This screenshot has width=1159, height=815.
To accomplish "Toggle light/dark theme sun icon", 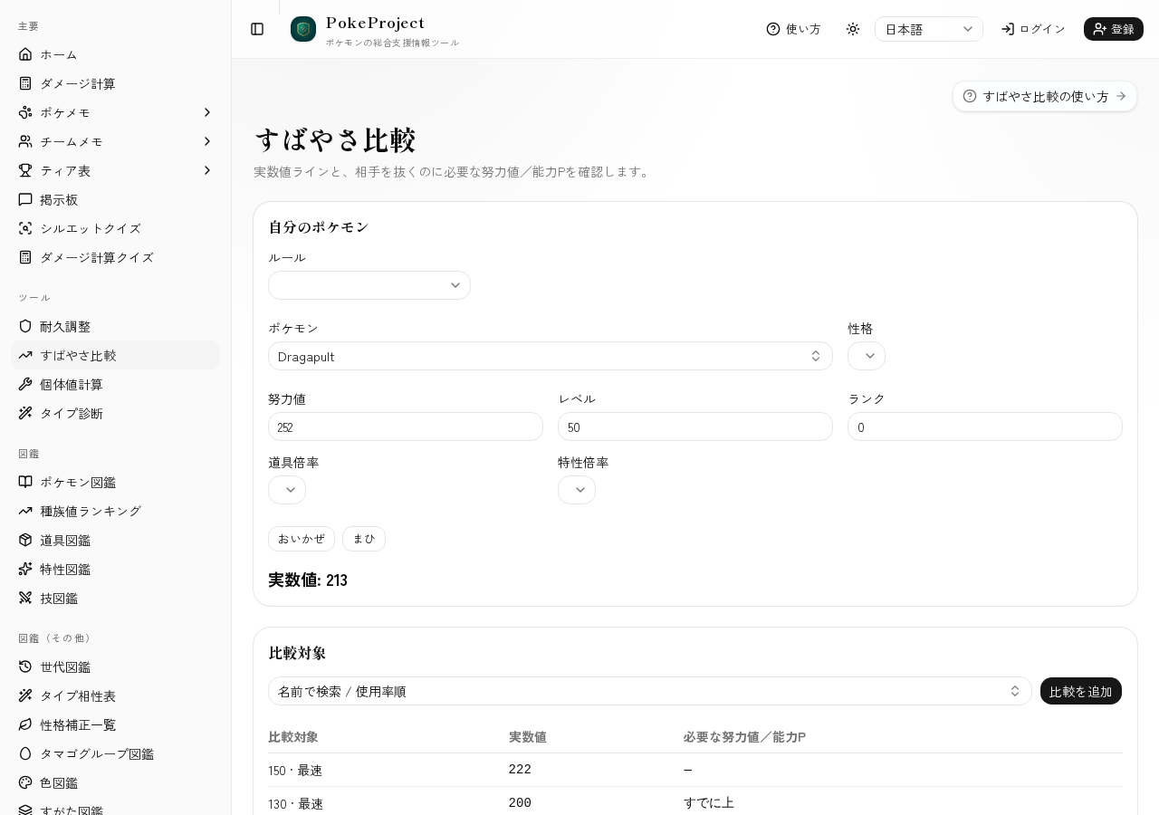I will pos(853,29).
